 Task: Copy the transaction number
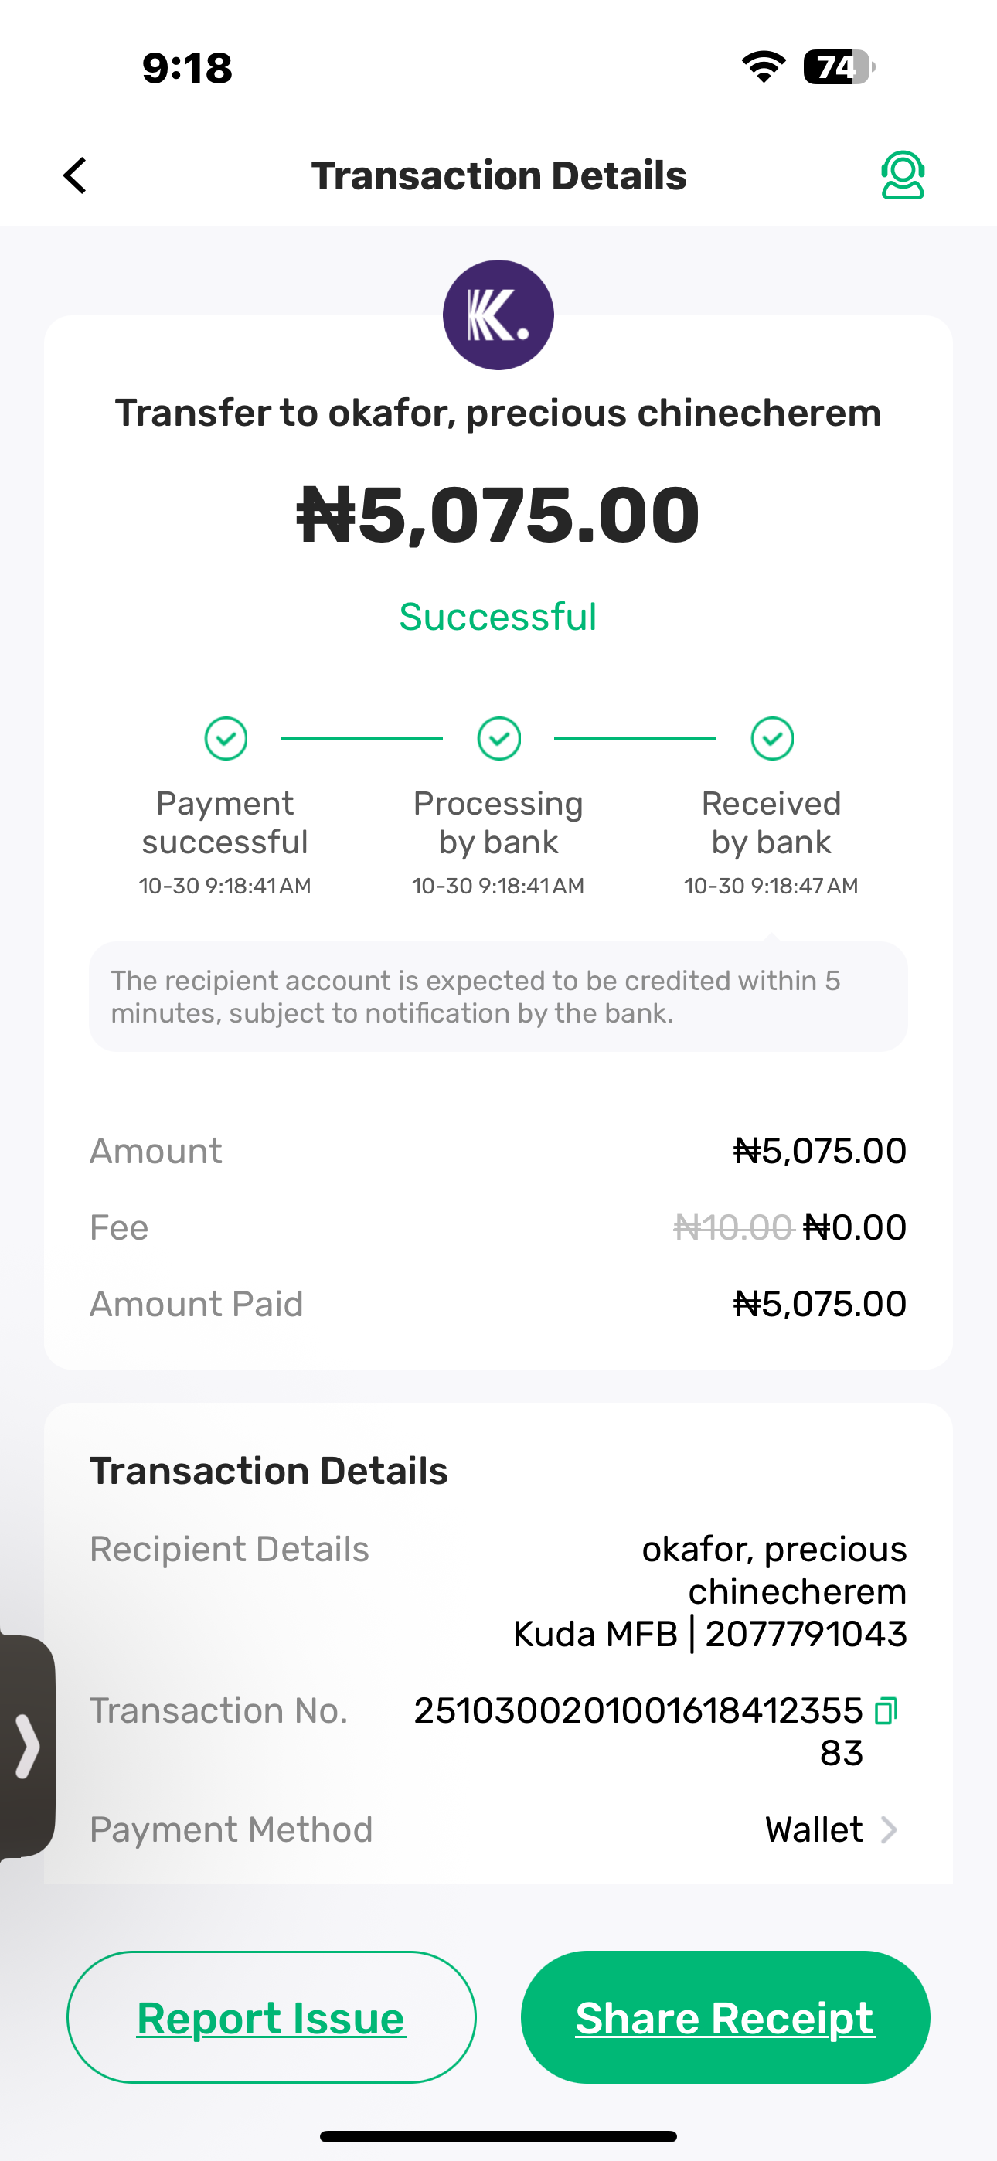pyautogui.click(x=886, y=1710)
